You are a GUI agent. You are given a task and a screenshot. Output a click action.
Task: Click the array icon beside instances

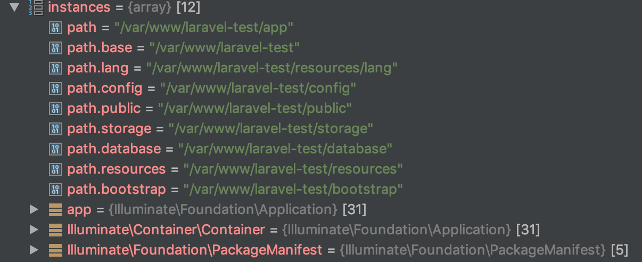point(35,7)
